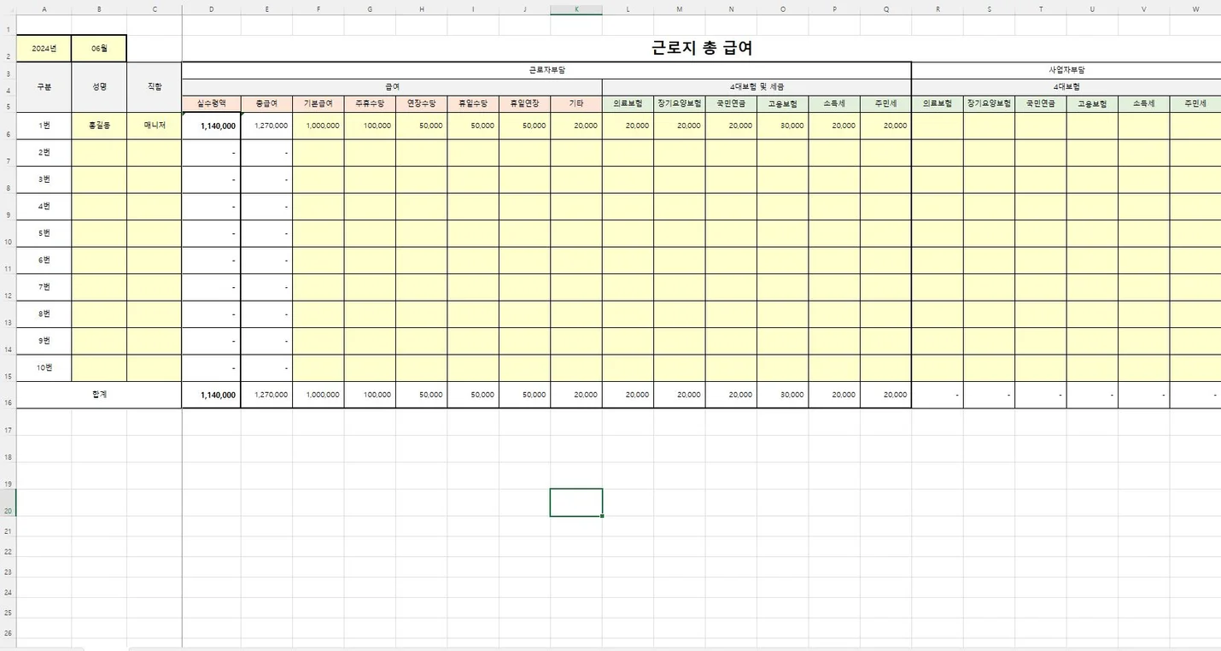The image size is (1221, 651).
Task: Select "주민세" header in column Q
Action: 885,103
